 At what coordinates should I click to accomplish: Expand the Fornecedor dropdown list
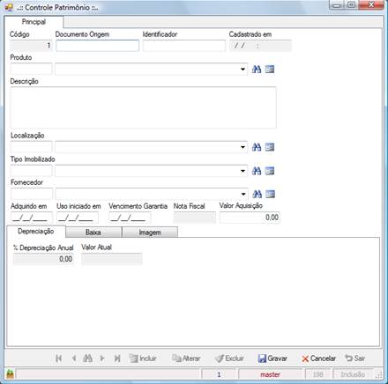pyautogui.click(x=243, y=194)
